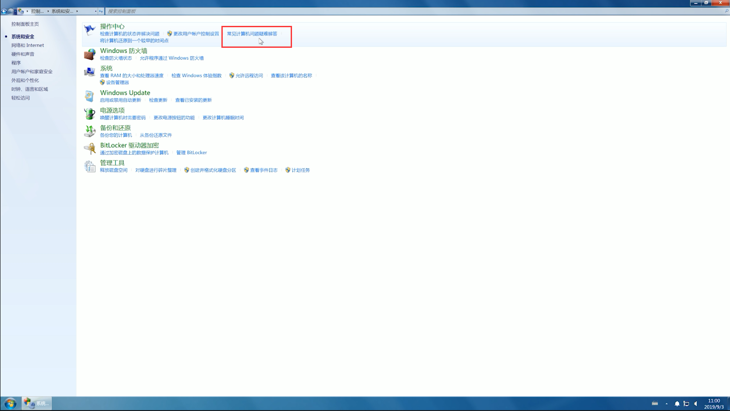730x411 pixels.
Task: Open the Windows Update heading
Action: tap(125, 93)
